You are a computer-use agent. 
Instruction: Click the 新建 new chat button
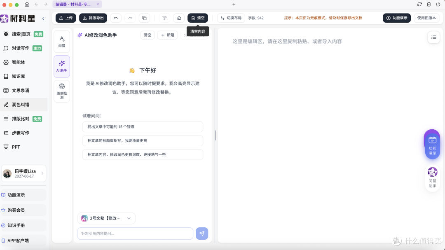click(x=168, y=35)
